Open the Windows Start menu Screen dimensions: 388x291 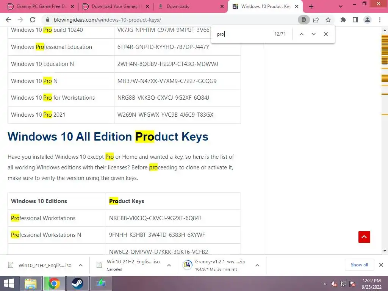(9, 283)
